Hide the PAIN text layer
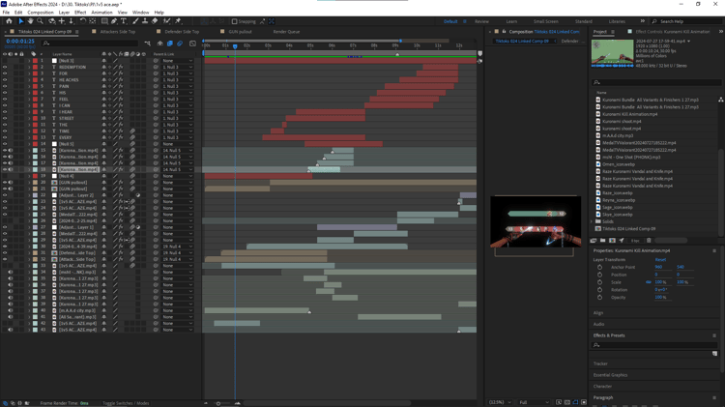Screen dimensions: 725x407 pos(5,86)
